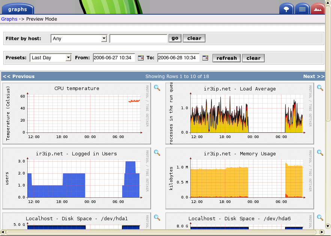
Task: Edit the From date field
Action: (x=114, y=58)
